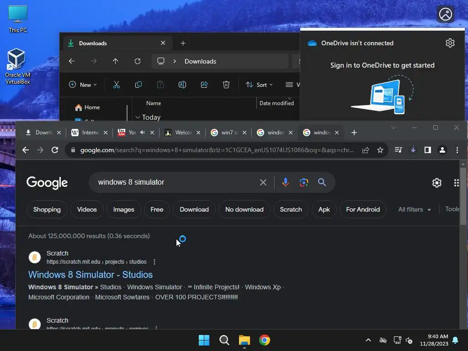Open Chrome profile icon
Screen dimensions: 468x351
(442, 150)
